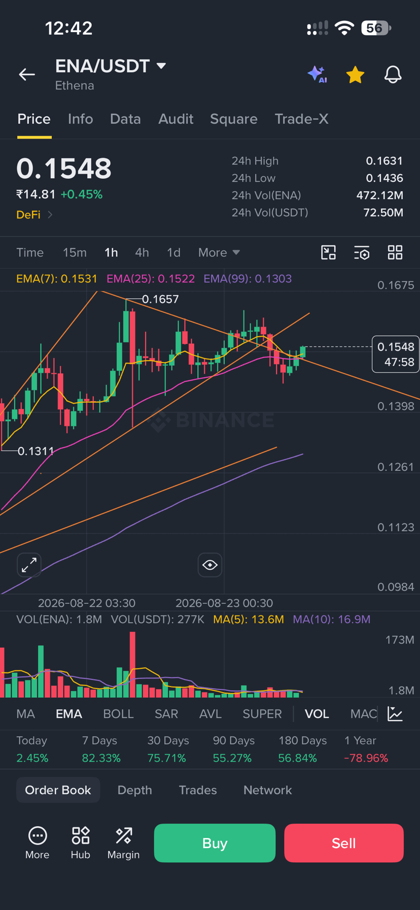
Task: Switch to the Price tab
Action: (34, 119)
